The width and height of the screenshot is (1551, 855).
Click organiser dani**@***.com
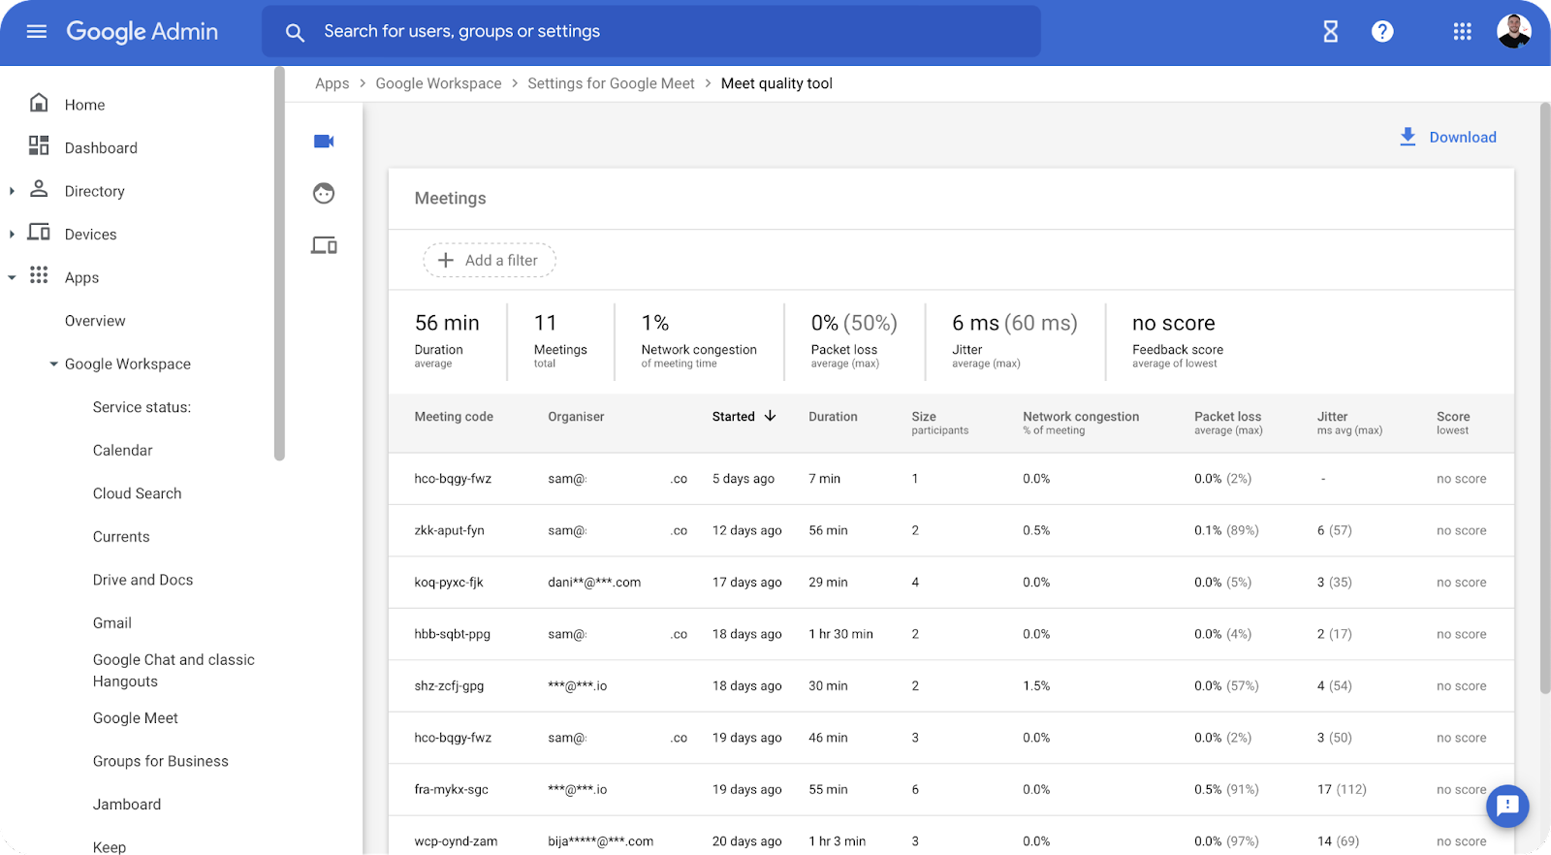[594, 583]
